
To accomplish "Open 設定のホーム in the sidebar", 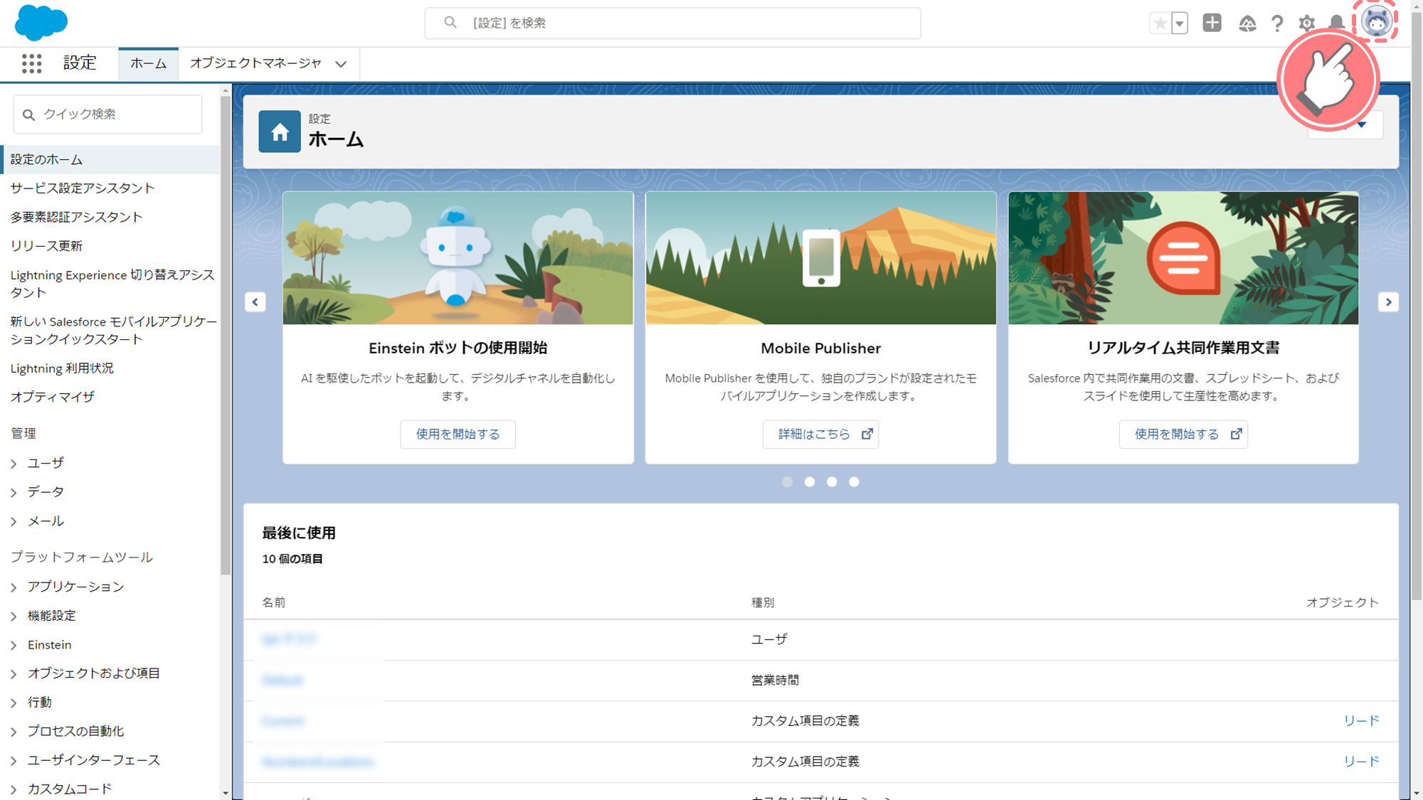I will [110, 159].
